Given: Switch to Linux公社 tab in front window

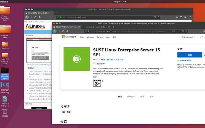Looking at the screenshot, I should pyautogui.click(x=96, y=27).
